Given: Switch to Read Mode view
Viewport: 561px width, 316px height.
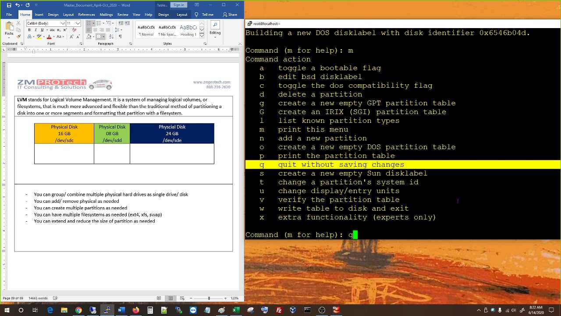Looking at the screenshot, I should coord(159,298).
